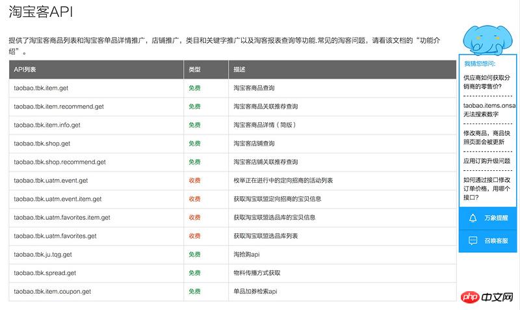
Task: Open the taobao.tbk.shop.get API link
Action: click(x=42, y=144)
